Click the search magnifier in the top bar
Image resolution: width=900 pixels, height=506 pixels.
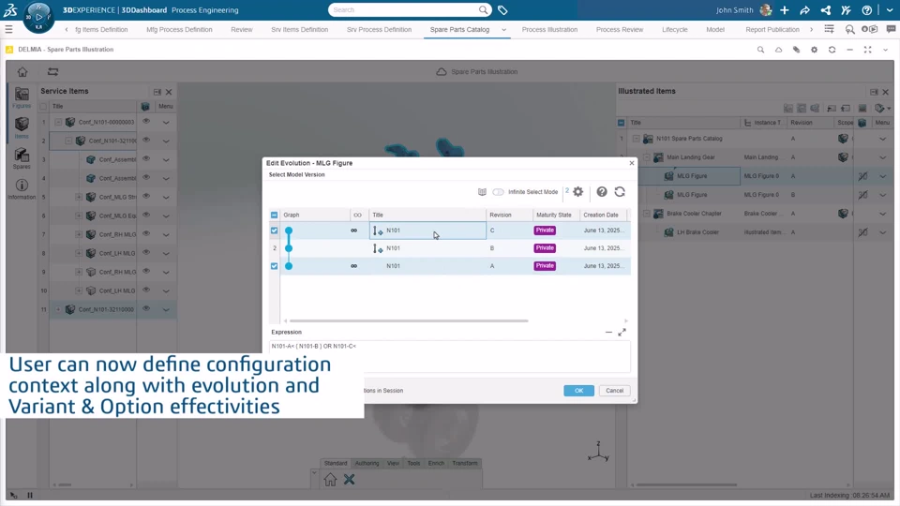point(484,9)
